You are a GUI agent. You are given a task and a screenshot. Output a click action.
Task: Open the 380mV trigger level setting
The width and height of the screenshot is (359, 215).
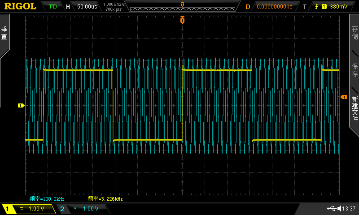coord(338,7)
